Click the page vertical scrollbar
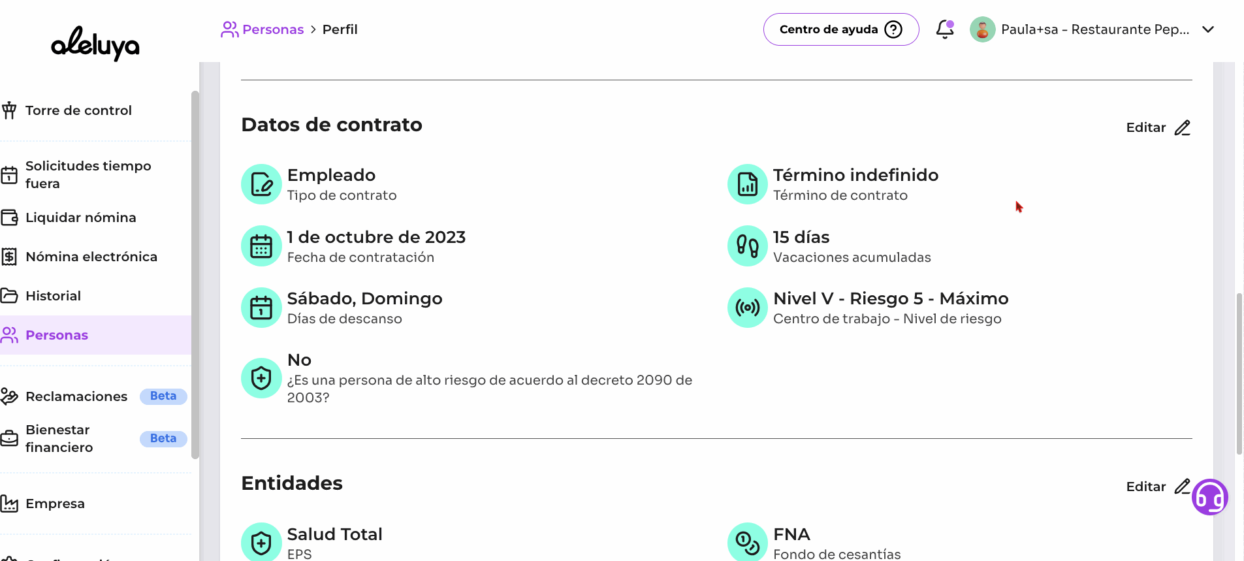The height and width of the screenshot is (561, 1244). [x=1239, y=374]
